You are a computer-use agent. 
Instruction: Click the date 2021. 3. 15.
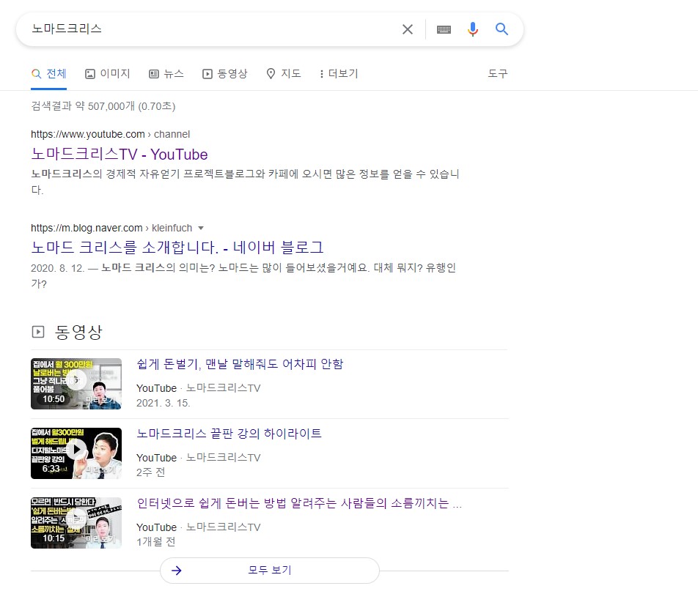click(164, 403)
